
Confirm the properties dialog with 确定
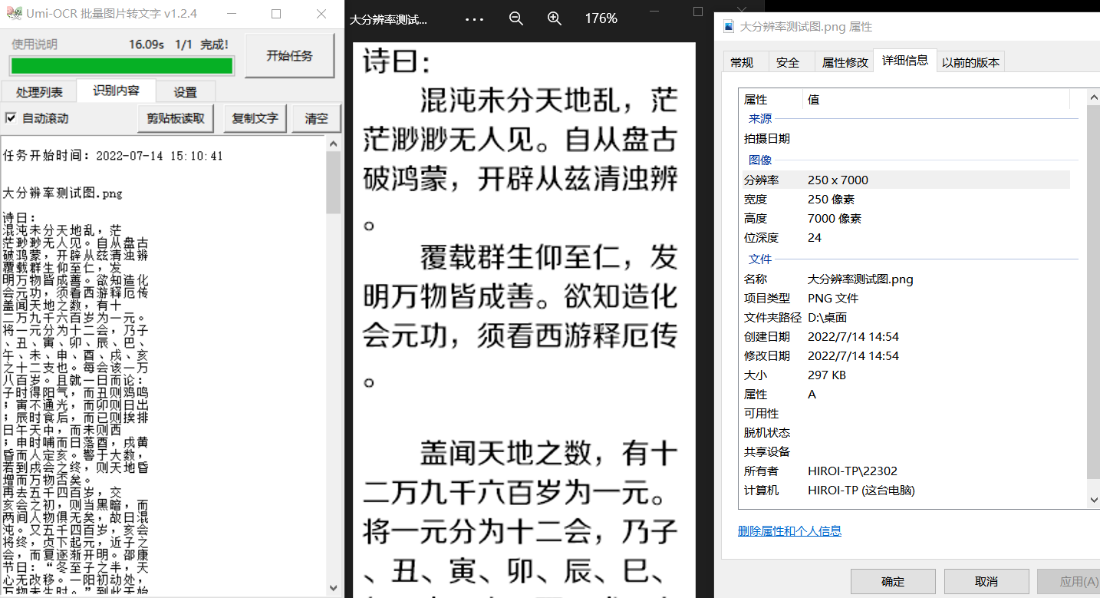click(x=892, y=581)
